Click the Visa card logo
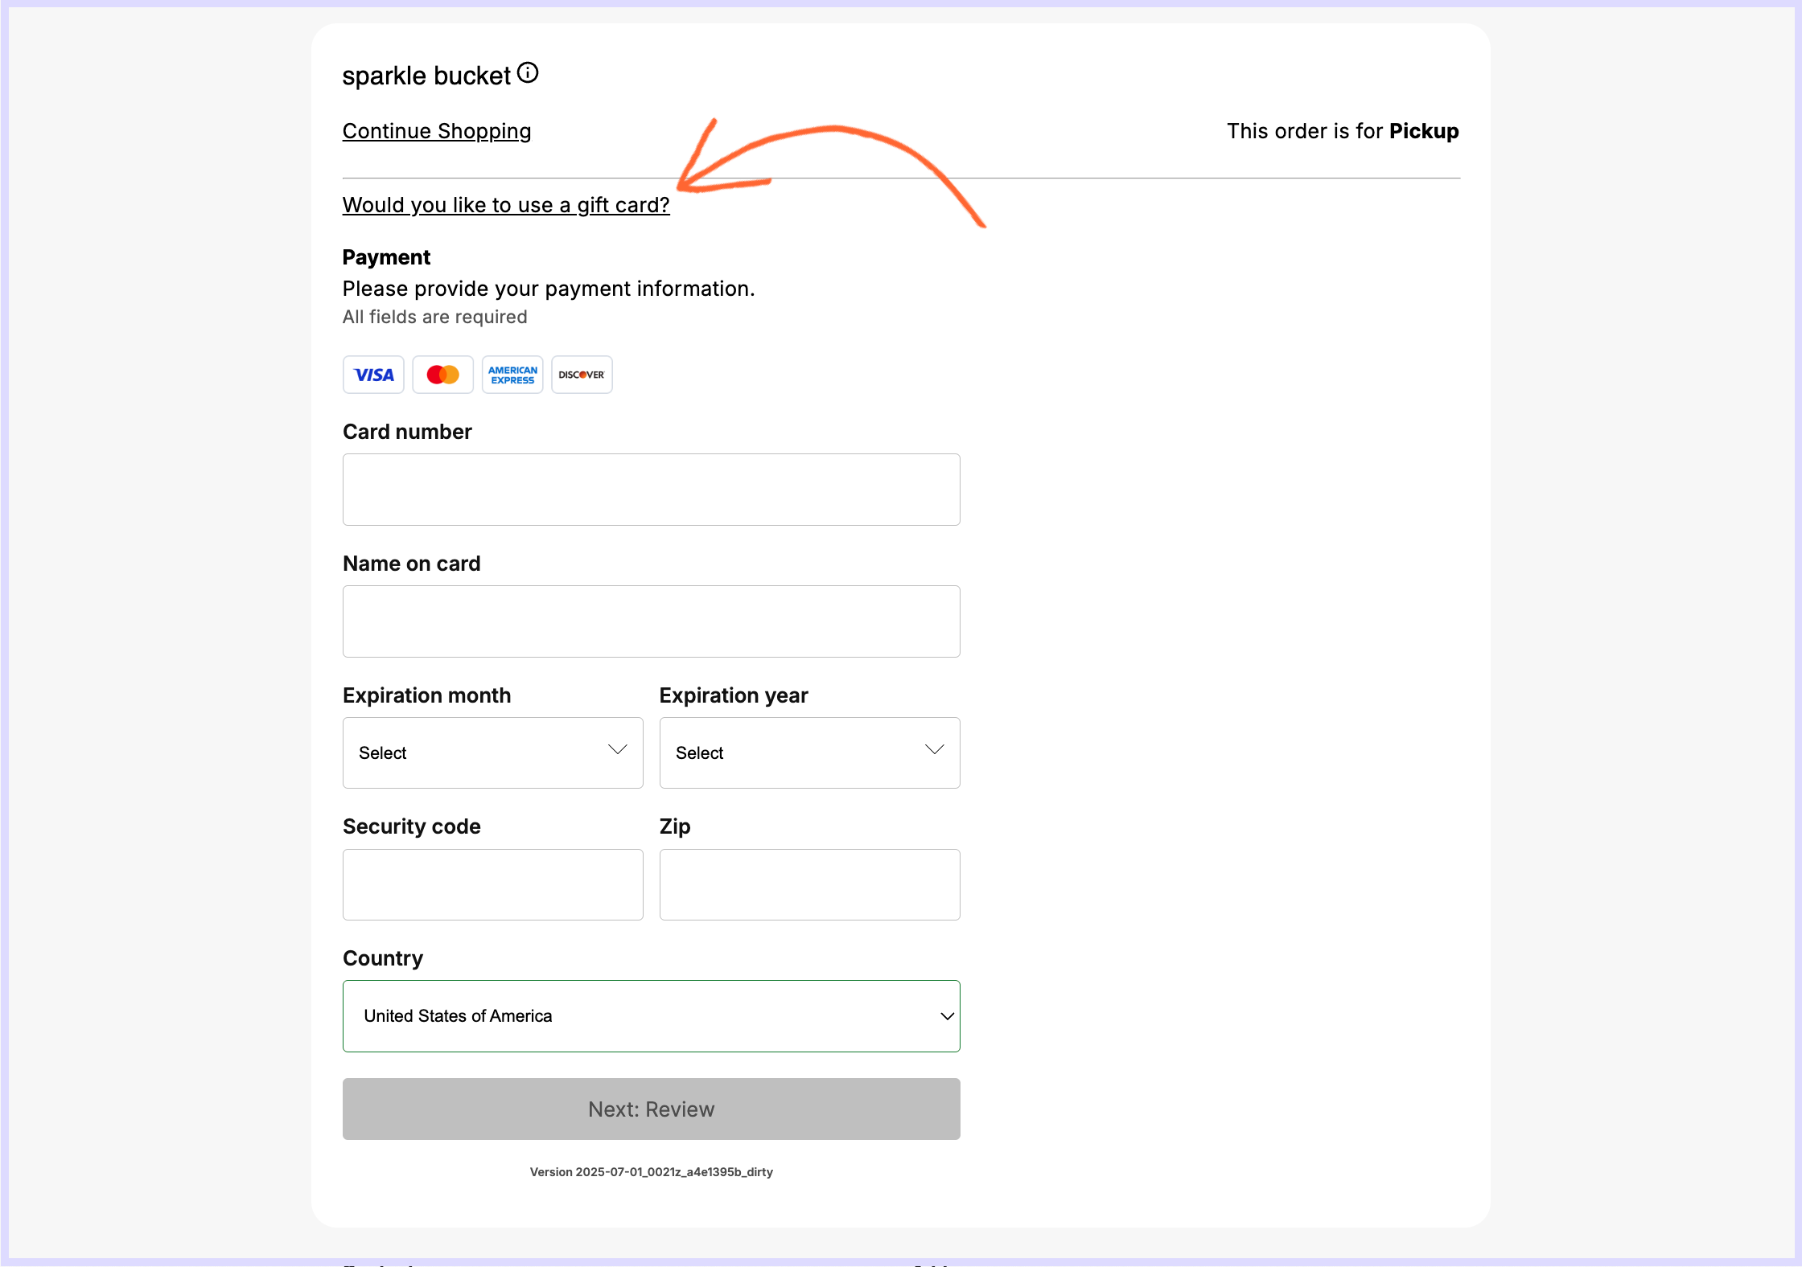Viewport: 1802px width, 1267px height. (373, 375)
